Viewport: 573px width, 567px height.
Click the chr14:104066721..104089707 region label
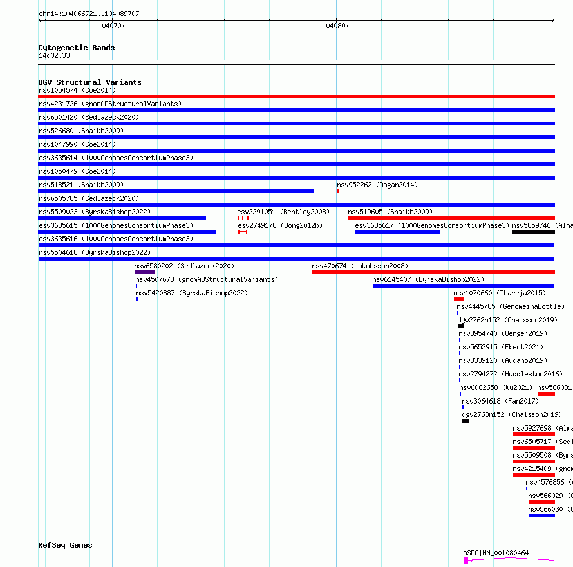(89, 14)
